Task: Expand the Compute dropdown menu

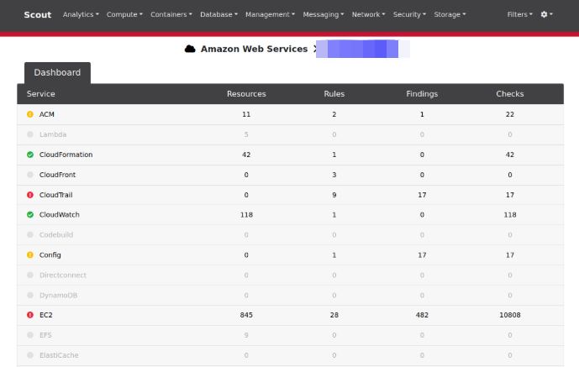Action: pos(124,14)
